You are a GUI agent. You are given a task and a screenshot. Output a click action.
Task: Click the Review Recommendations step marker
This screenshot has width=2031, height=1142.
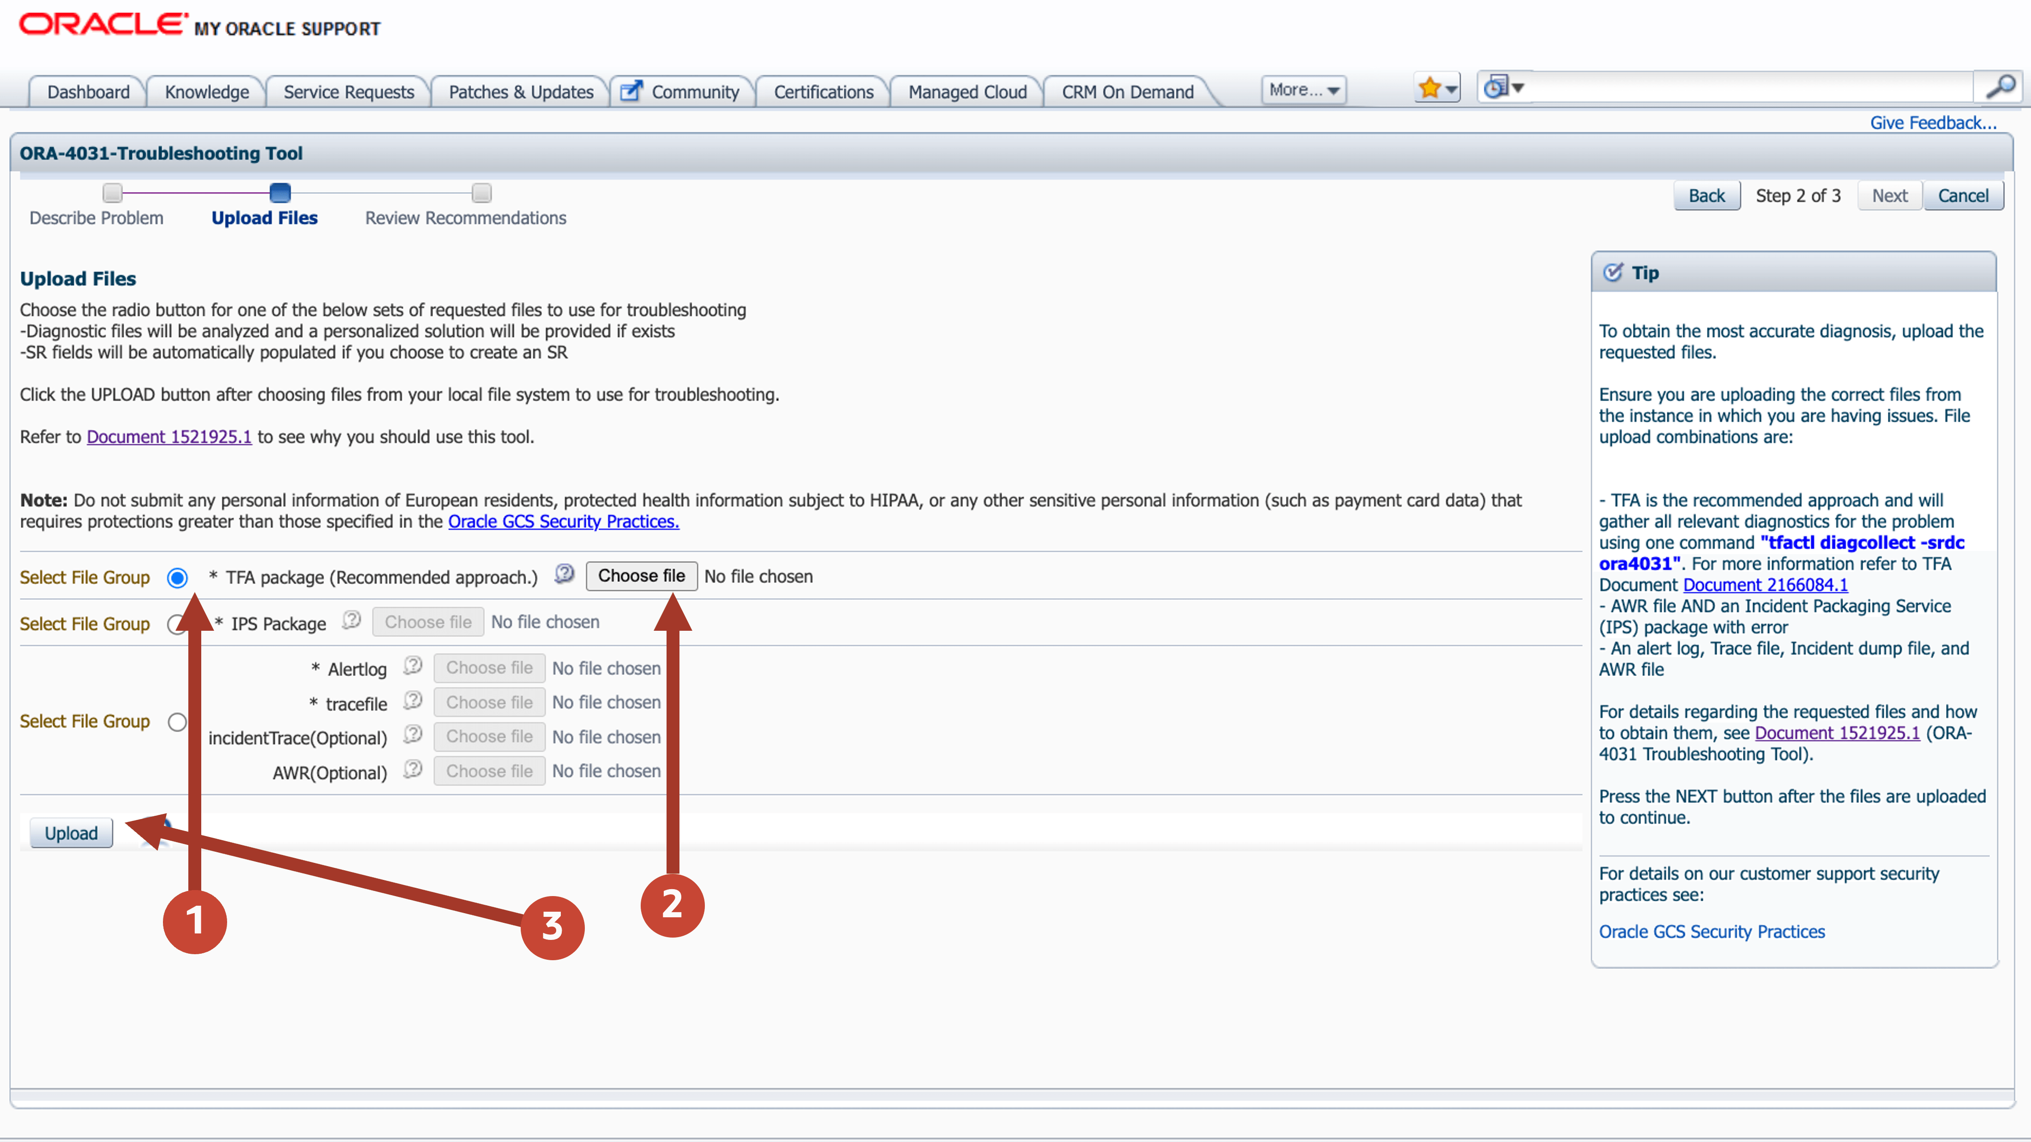(x=482, y=192)
